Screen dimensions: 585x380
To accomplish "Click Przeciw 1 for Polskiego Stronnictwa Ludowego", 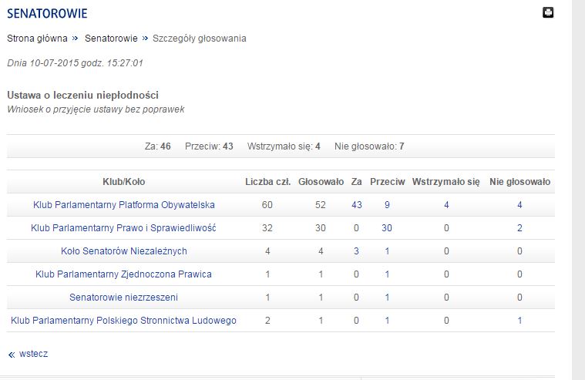I will pyautogui.click(x=387, y=321).
